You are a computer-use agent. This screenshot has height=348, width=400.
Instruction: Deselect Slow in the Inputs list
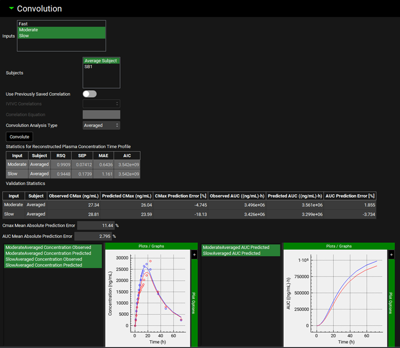tap(24, 36)
